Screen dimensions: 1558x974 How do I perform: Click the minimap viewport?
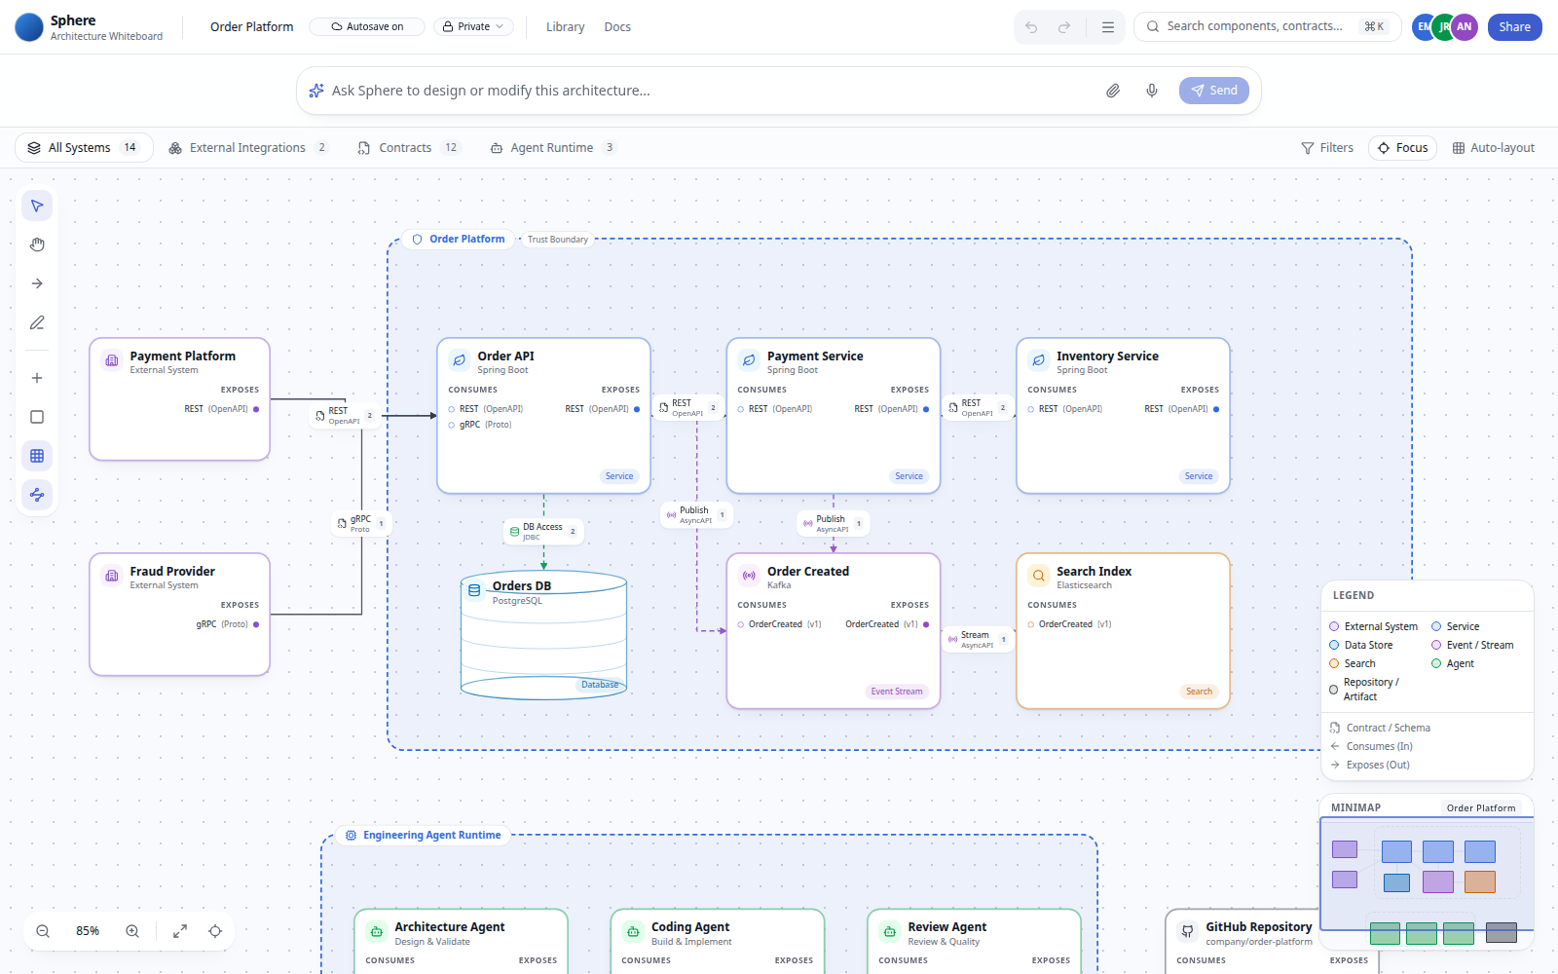coord(1427,873)
